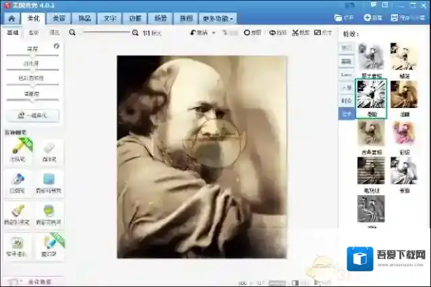This screenshot has height=287, width=431.
Task: Open the 美容 tab
Action: point(59,18)
